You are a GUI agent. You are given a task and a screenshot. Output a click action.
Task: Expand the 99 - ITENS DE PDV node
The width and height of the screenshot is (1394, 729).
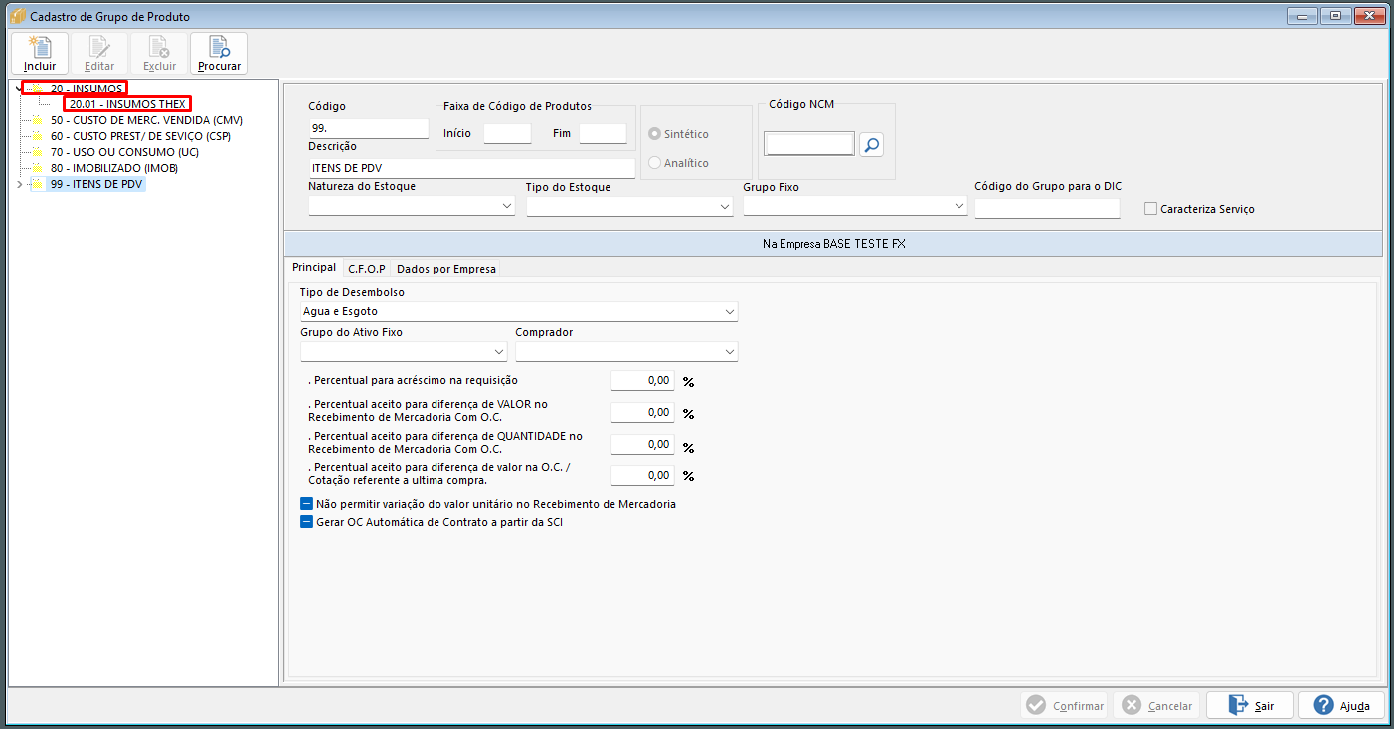coord(19,184)
